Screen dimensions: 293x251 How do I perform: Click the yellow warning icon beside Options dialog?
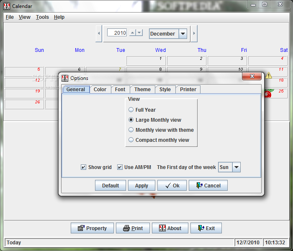point(269,75)
